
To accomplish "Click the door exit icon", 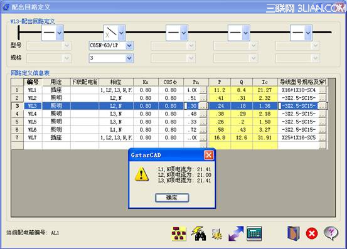I will coord(294,233).
